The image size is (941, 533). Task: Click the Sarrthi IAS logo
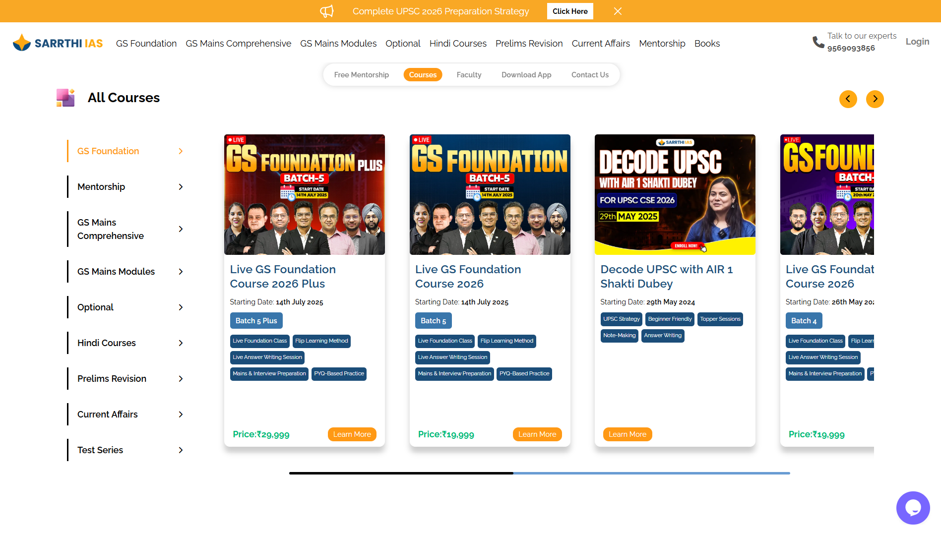[58, 43]
